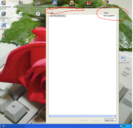The width and height of the screenshot is (133, 128).
Task: Sort the list by the Task column header
Action: pos(75,13)
